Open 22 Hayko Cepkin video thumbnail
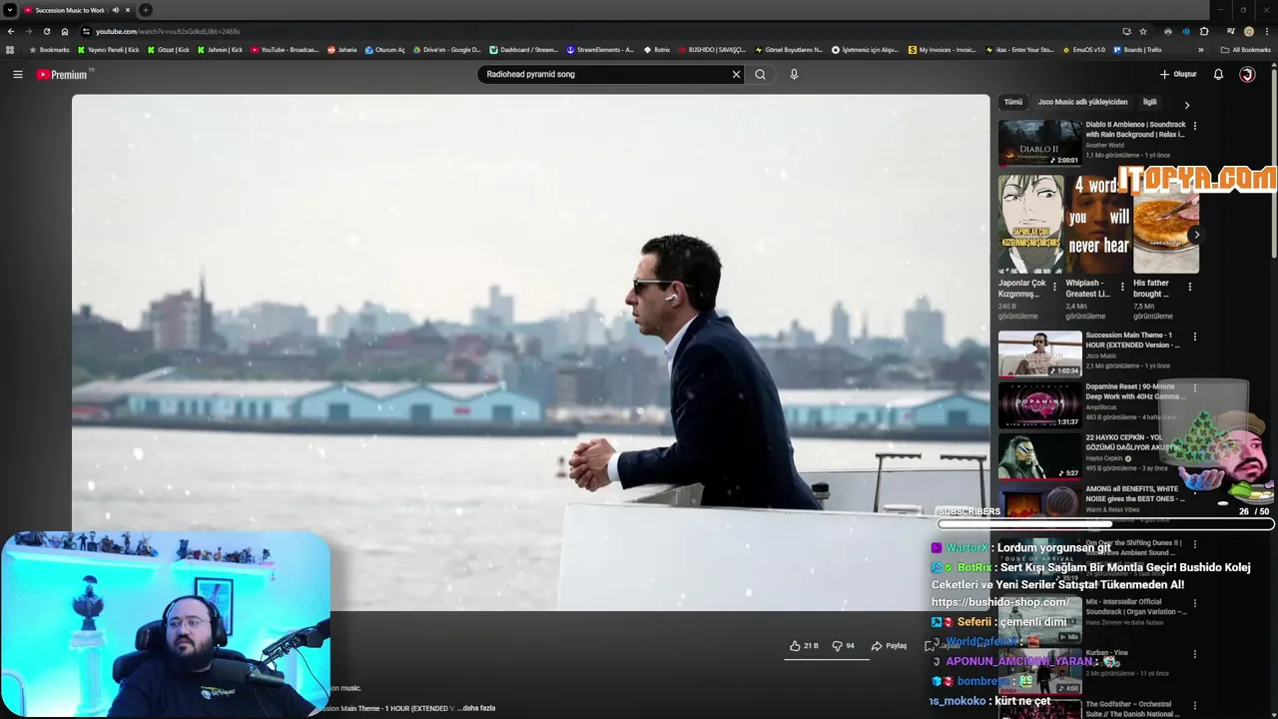The image size is (1278, 719). 1039,456
